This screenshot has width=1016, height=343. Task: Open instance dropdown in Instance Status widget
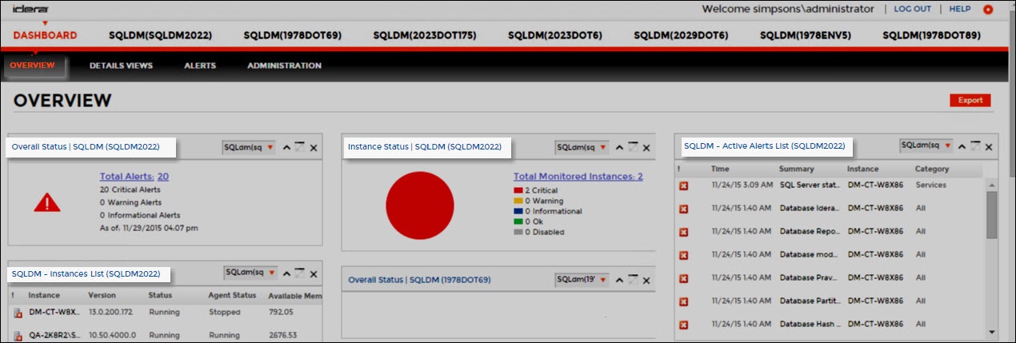pos(582,147)
